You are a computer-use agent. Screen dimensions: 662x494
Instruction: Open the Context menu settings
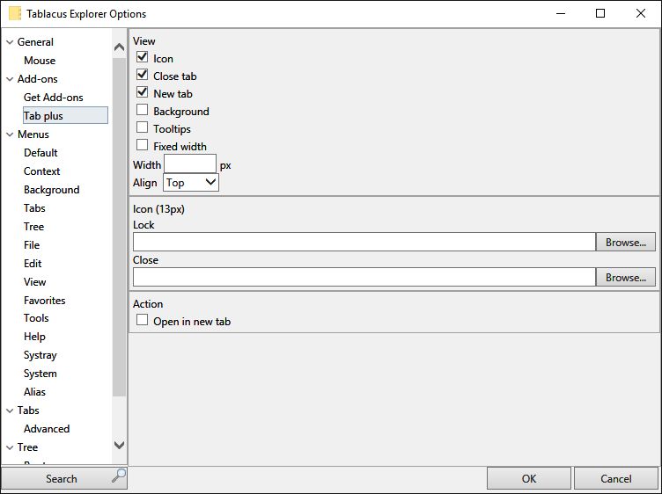pyautogui.click(x=41, y=171)
